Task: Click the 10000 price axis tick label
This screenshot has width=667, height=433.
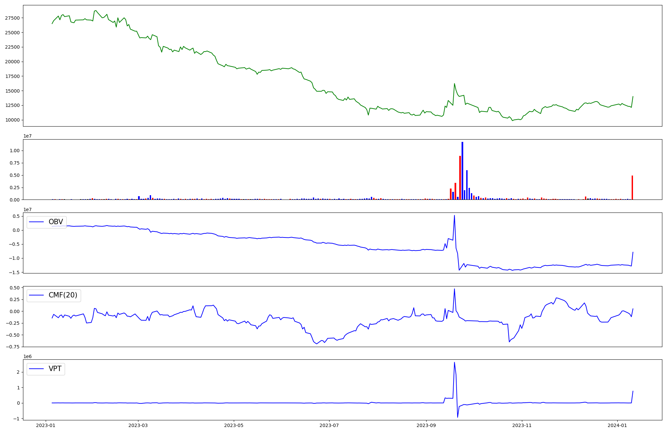Action: pos(12,120)
